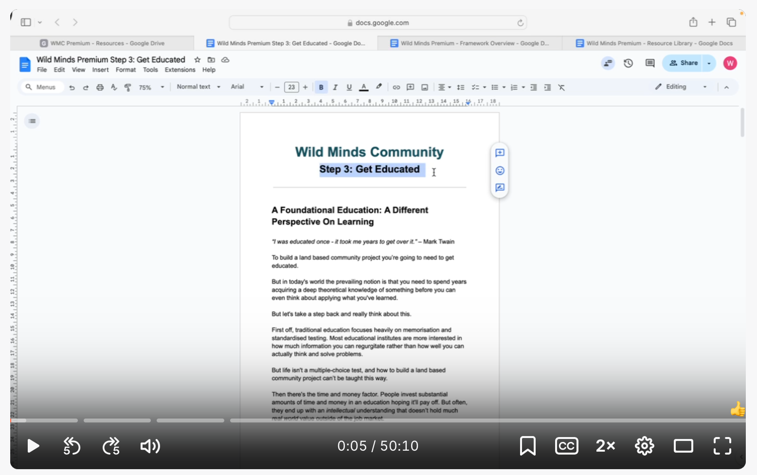
Task: Enter fullscreen video mode
Action: [722, 446]
